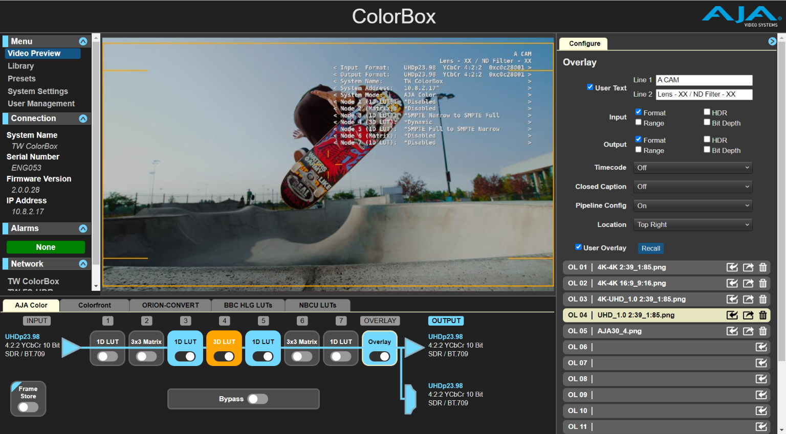
Task: Select the 3D LUT node 4 in the pipeline
Action: point(224,341)
